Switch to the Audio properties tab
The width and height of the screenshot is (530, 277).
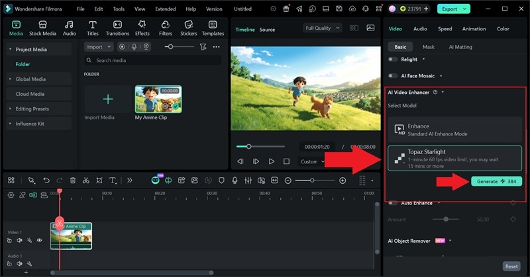coord(420,29)
